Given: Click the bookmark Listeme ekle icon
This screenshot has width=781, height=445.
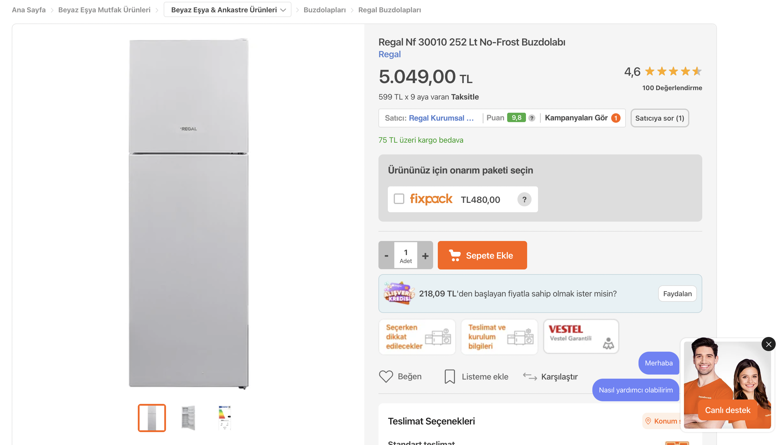Looking at the screenshot, I should coord(449,377).
